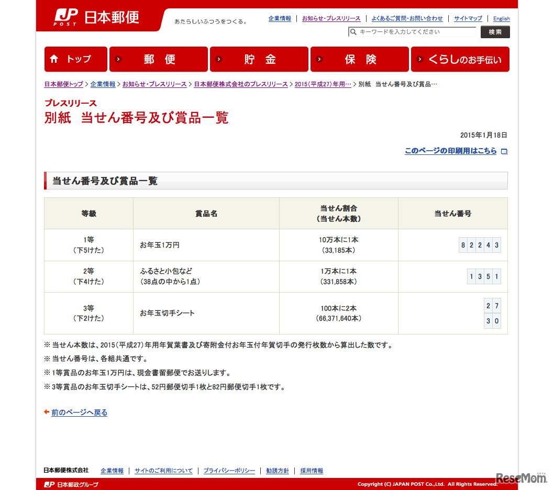
Task: Click winning number 27 boxes
Action: pos(493,306)
